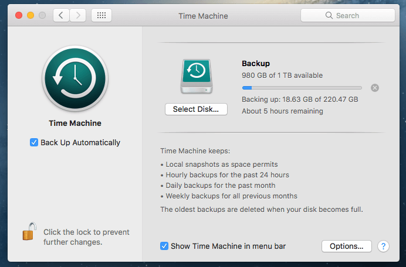Click the About 5 hours remaining text
Image resolution: width=406 pixels, height=267 pixels.
(282, 111)
